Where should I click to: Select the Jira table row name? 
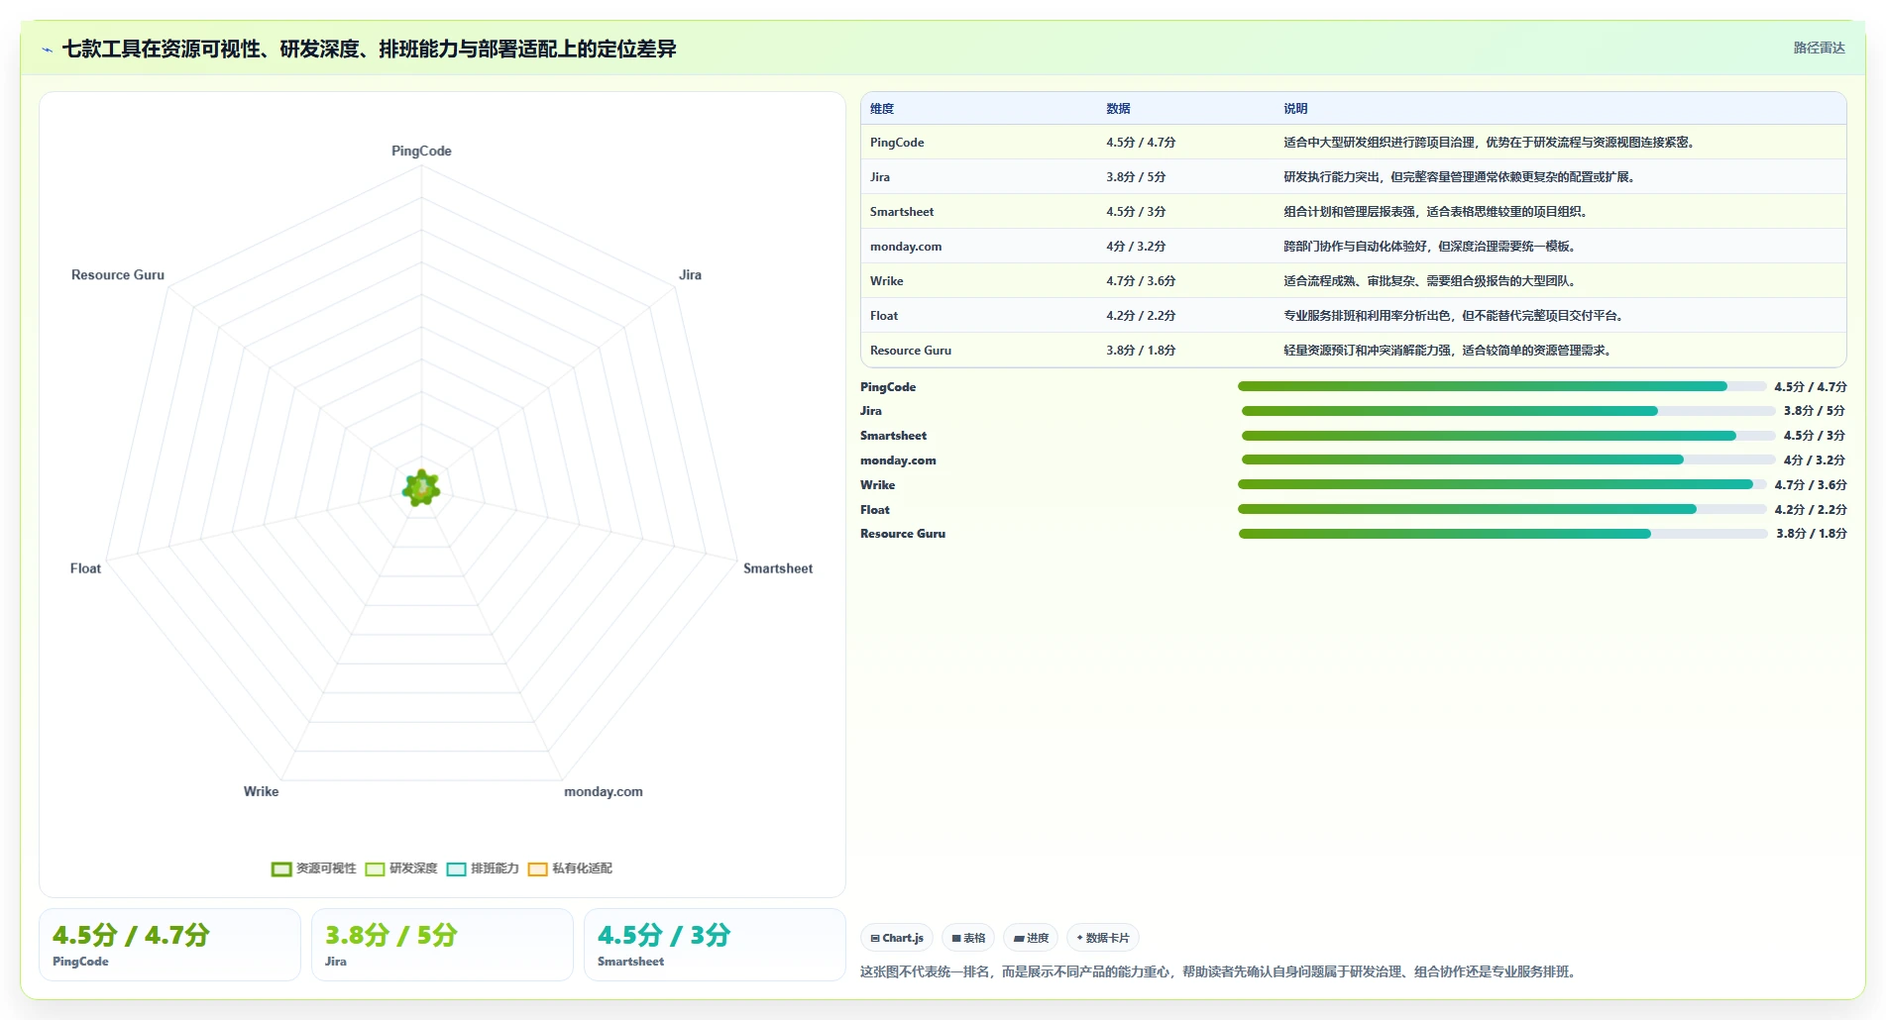(x=880, y=177)
